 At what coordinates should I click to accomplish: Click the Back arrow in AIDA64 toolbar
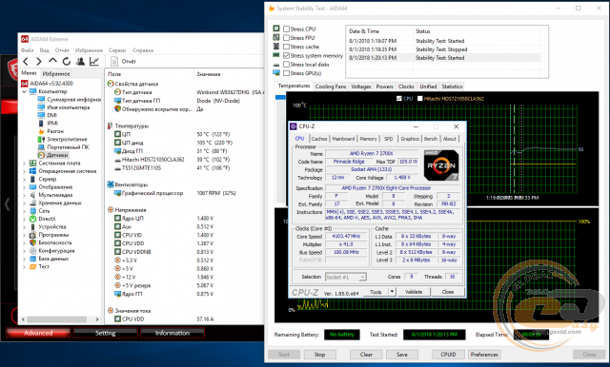[26, 61]
